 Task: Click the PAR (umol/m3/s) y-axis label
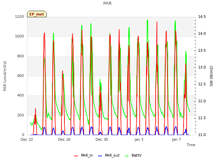[5, 76]
